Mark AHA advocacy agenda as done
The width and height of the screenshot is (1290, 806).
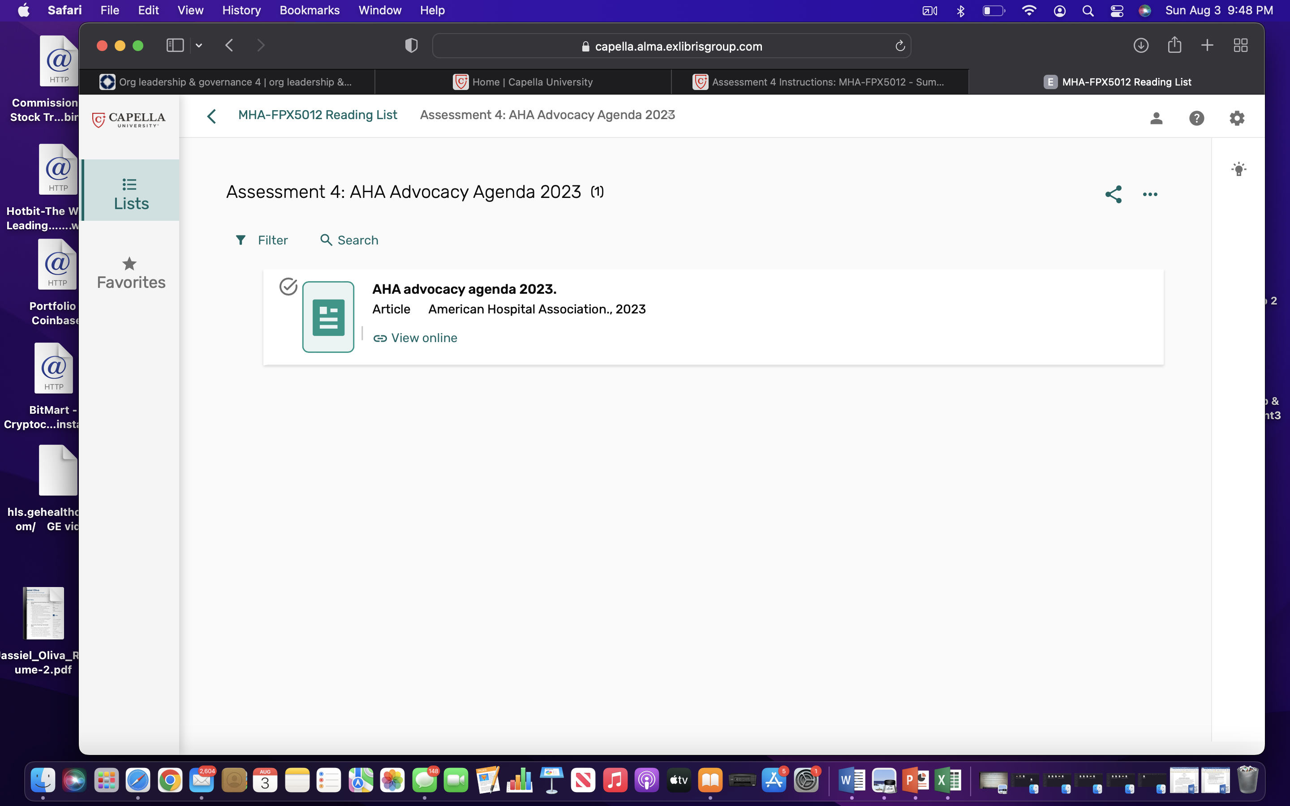click(288, 287)
